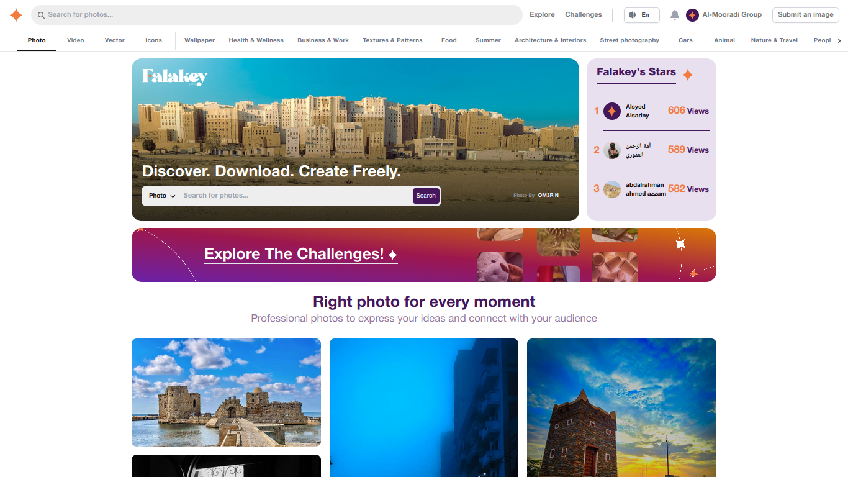The width and height of the screenshot is (848, 477).
Task: Open the Challenges menu item
Action: (x=584, y=15)
